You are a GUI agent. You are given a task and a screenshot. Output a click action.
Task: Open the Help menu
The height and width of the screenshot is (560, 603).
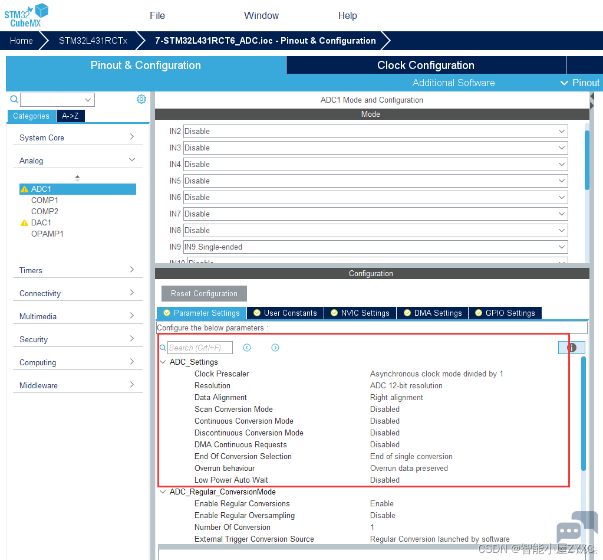(x=348, y=15)
